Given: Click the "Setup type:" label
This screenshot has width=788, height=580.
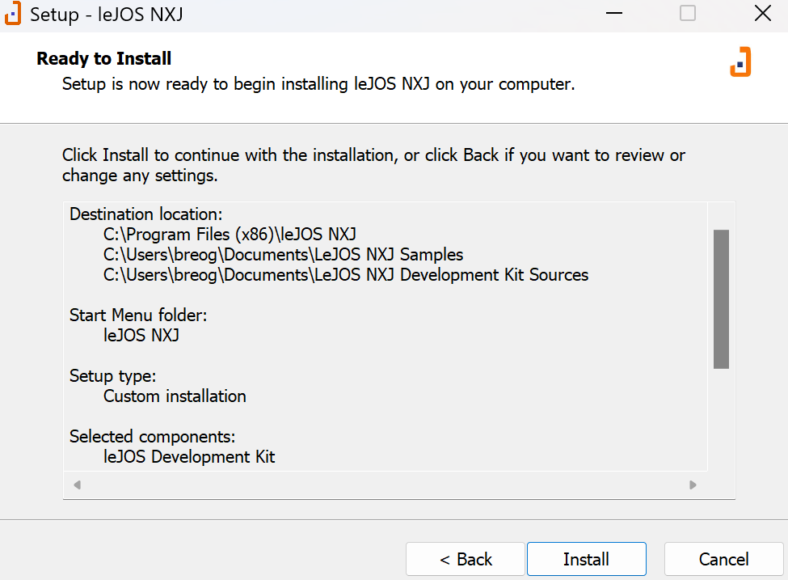Looking at the screenshot, I should pyautogui.click(x=112, y=376).
